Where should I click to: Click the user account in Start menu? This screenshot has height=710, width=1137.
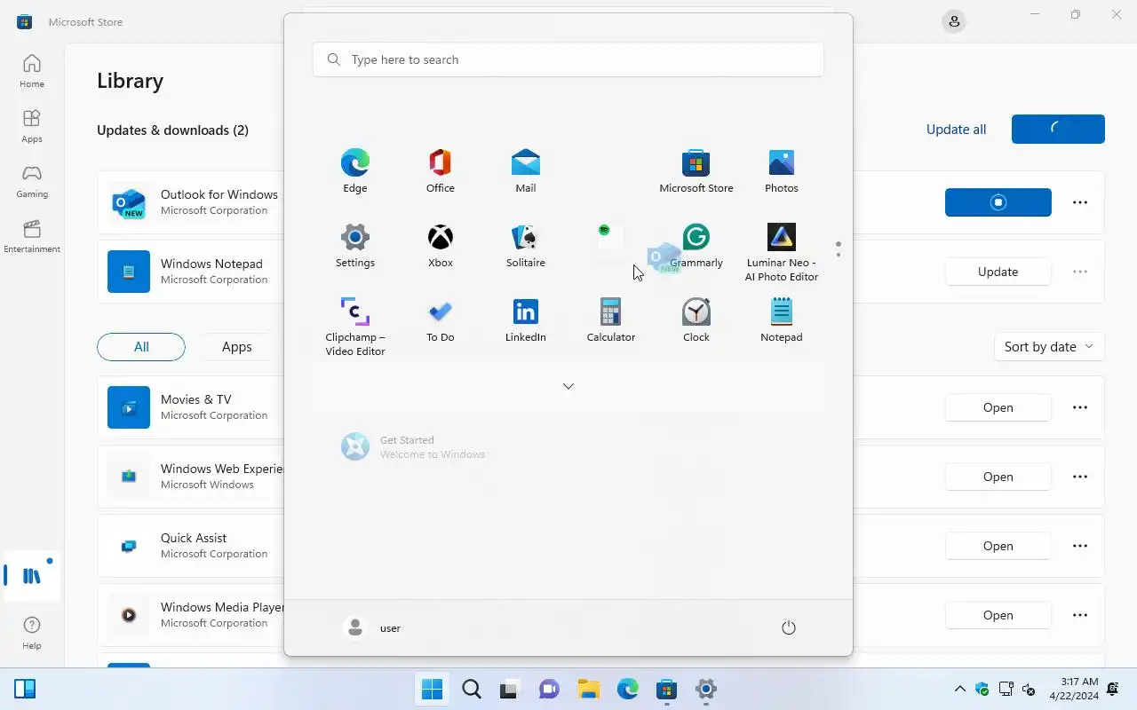(372, 627)
